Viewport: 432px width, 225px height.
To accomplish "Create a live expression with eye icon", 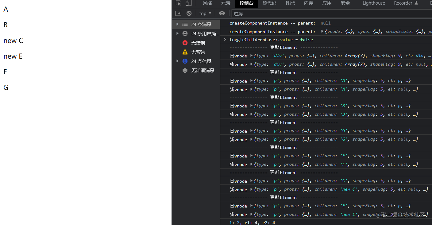I will pos(222,13).
